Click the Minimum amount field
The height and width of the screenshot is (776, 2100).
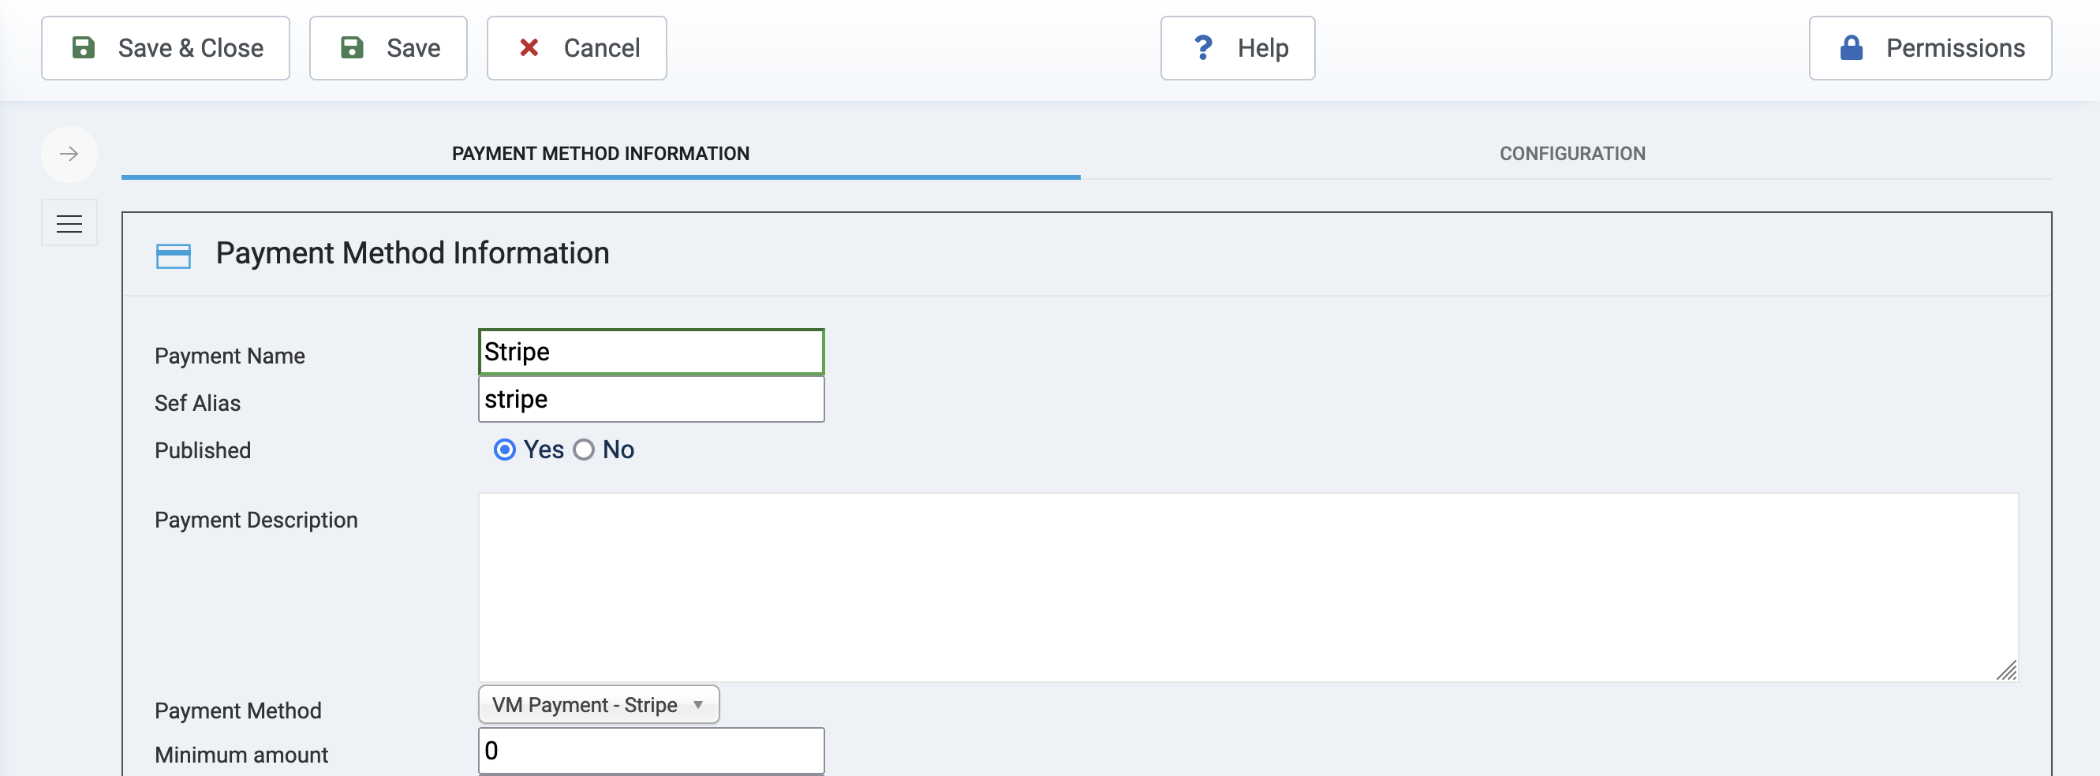click(651, 751)
